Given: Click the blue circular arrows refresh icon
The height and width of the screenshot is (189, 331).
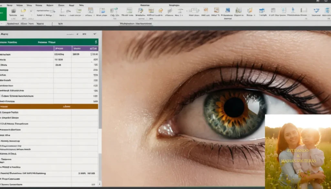Looking at the screenshot, I should click(x=316, y=11).
